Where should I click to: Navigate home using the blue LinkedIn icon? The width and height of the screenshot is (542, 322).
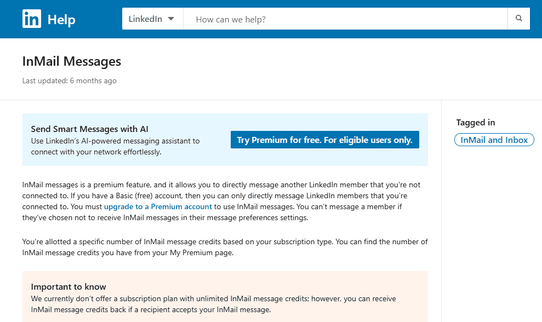(x=31, y=19)
